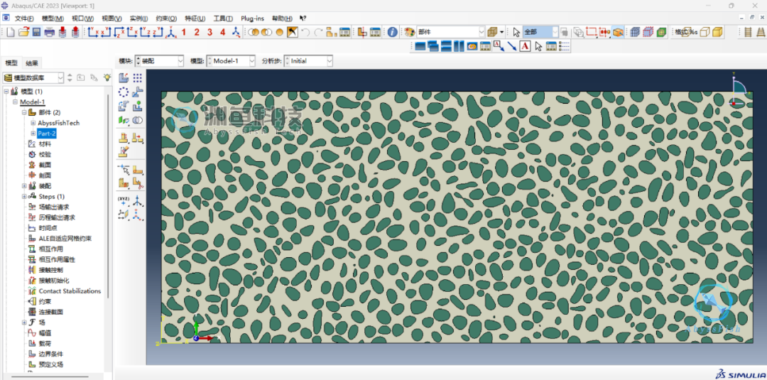Open the color code palette icon
The height and width of the screenshot is (380, 767).
coord(409,32)
